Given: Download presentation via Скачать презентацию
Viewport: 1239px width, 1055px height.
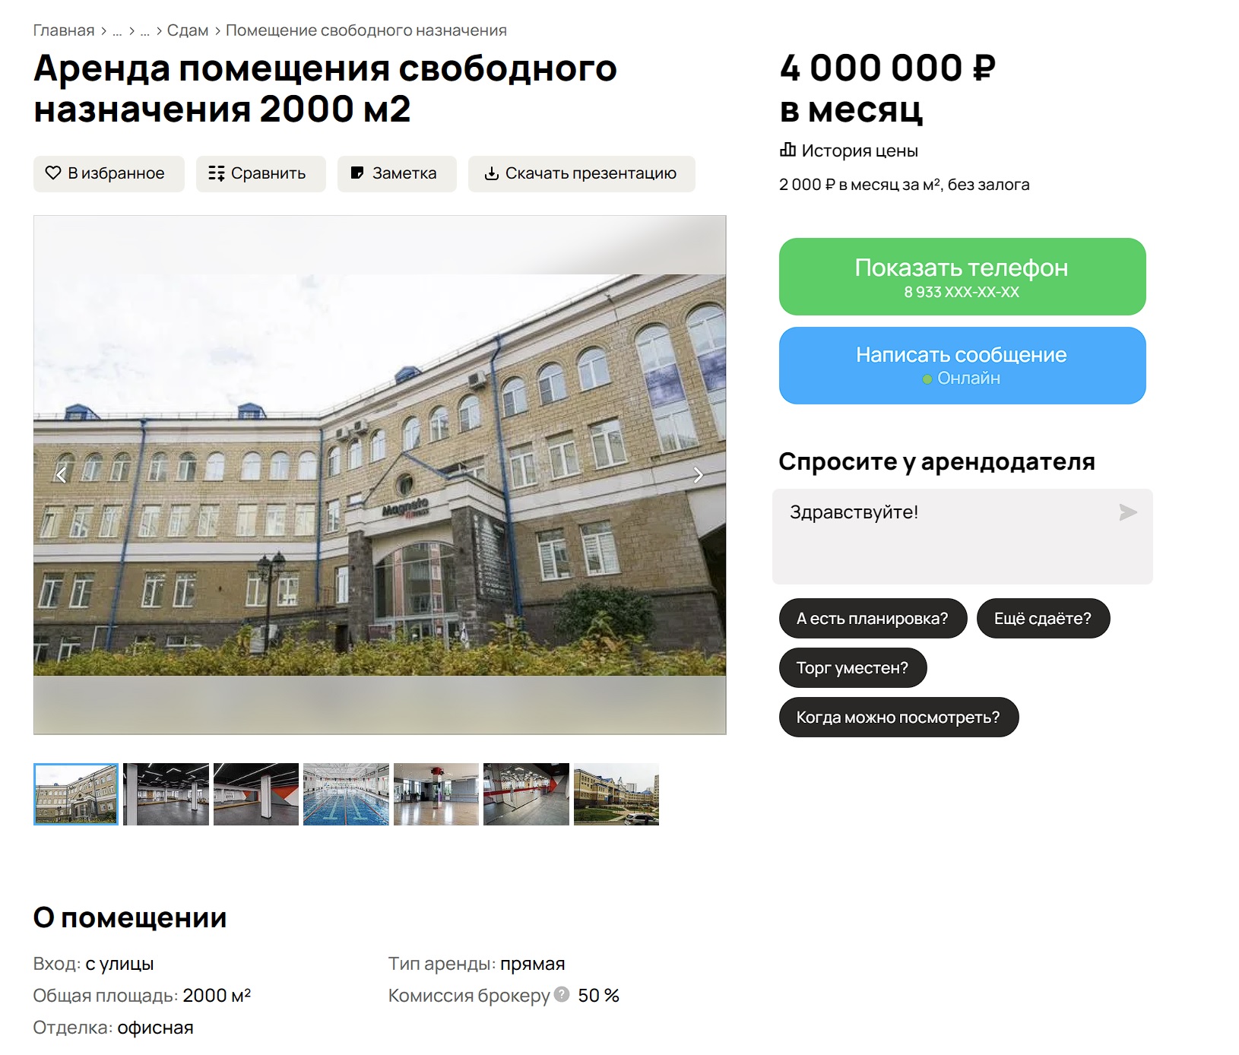Looking at the screenshot, I should [x=581, y=173].
